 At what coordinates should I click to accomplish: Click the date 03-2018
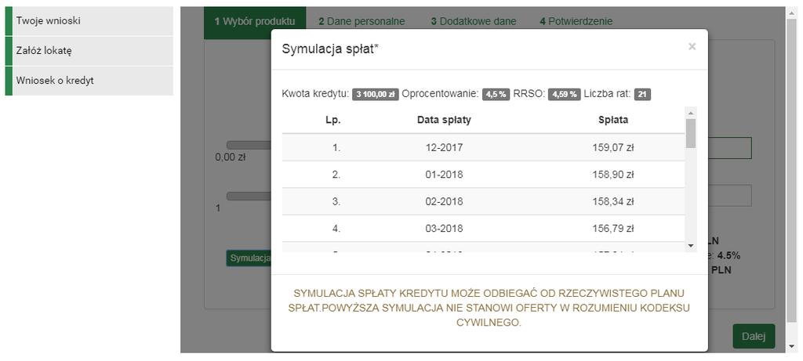[x=444, y=229]
